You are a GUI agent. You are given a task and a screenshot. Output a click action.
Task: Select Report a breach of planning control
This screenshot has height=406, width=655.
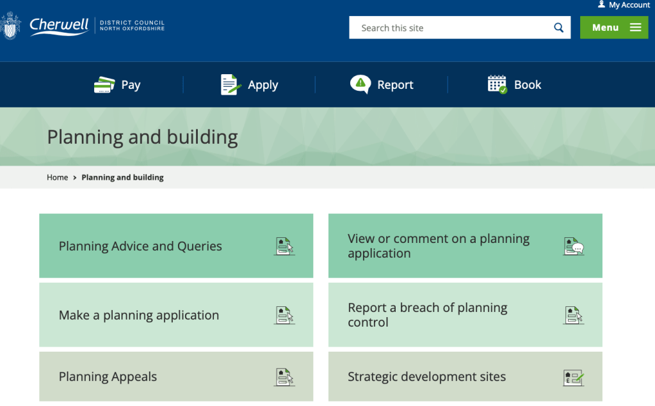coord(427,315)
